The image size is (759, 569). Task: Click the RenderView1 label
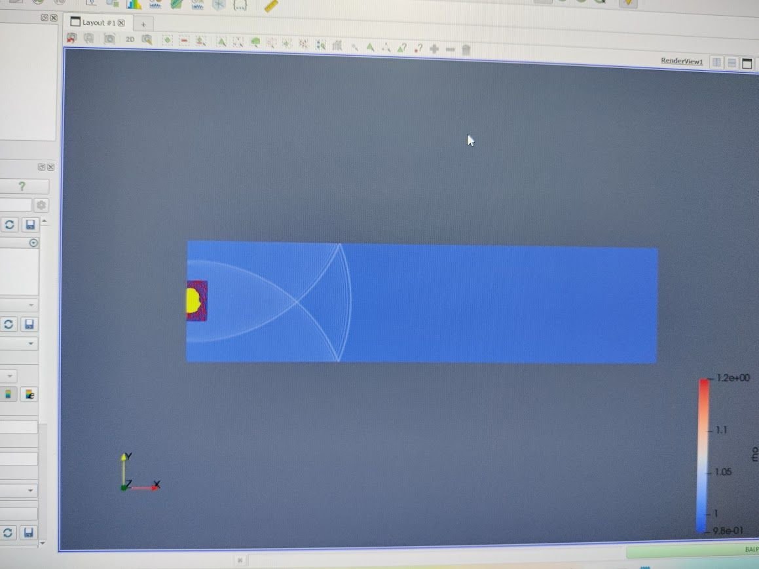coord(682,61)
